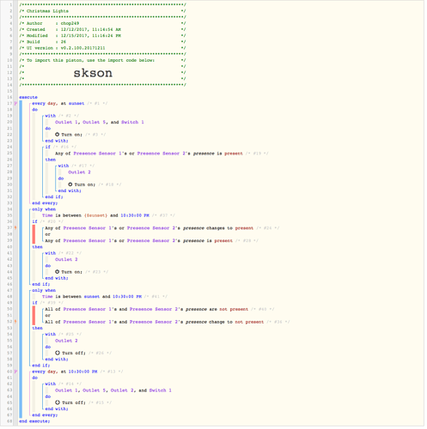Click 'Switch 1' on line 63
The image size is (427, 429).
160,390
